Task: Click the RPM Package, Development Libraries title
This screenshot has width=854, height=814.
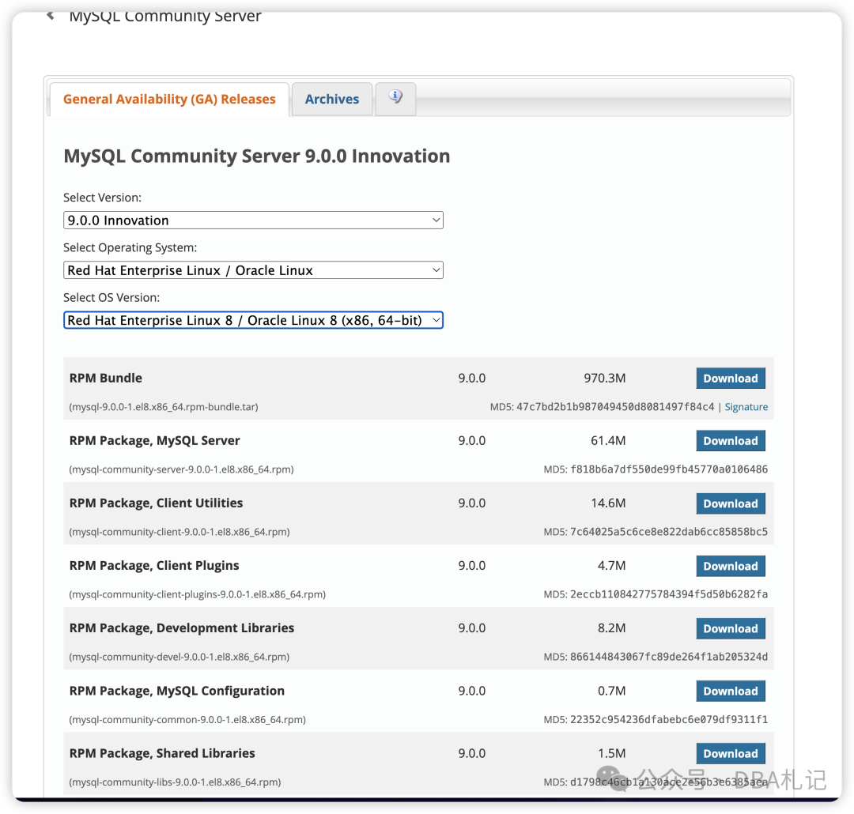Action: coord(182,627)
